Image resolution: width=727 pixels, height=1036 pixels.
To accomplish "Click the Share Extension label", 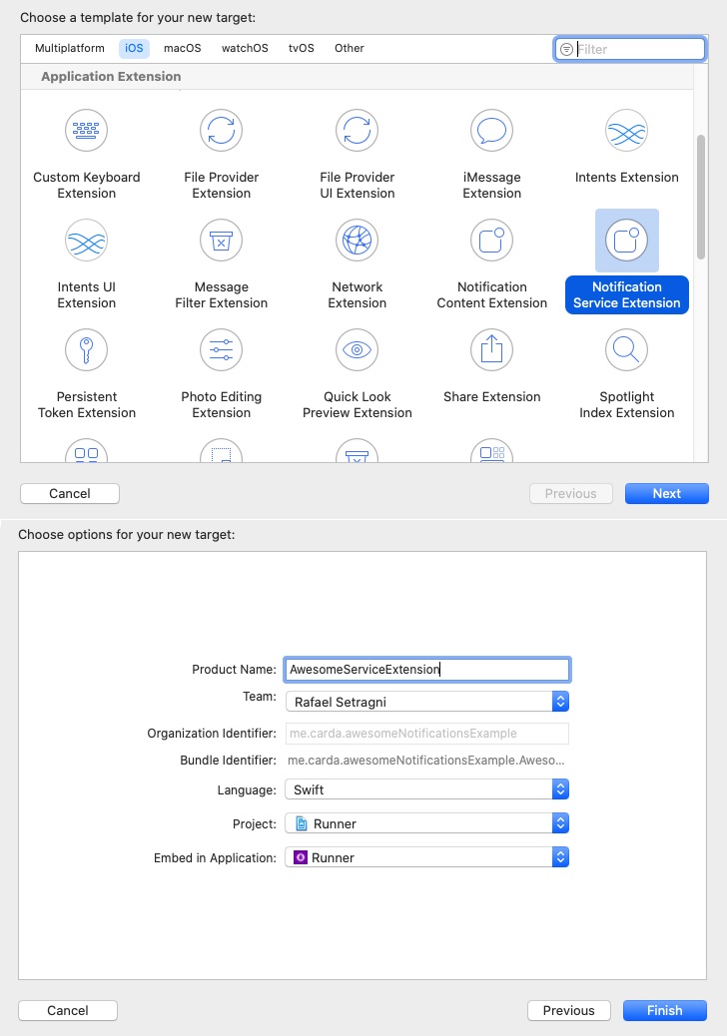I will click(x=491, y=396).
